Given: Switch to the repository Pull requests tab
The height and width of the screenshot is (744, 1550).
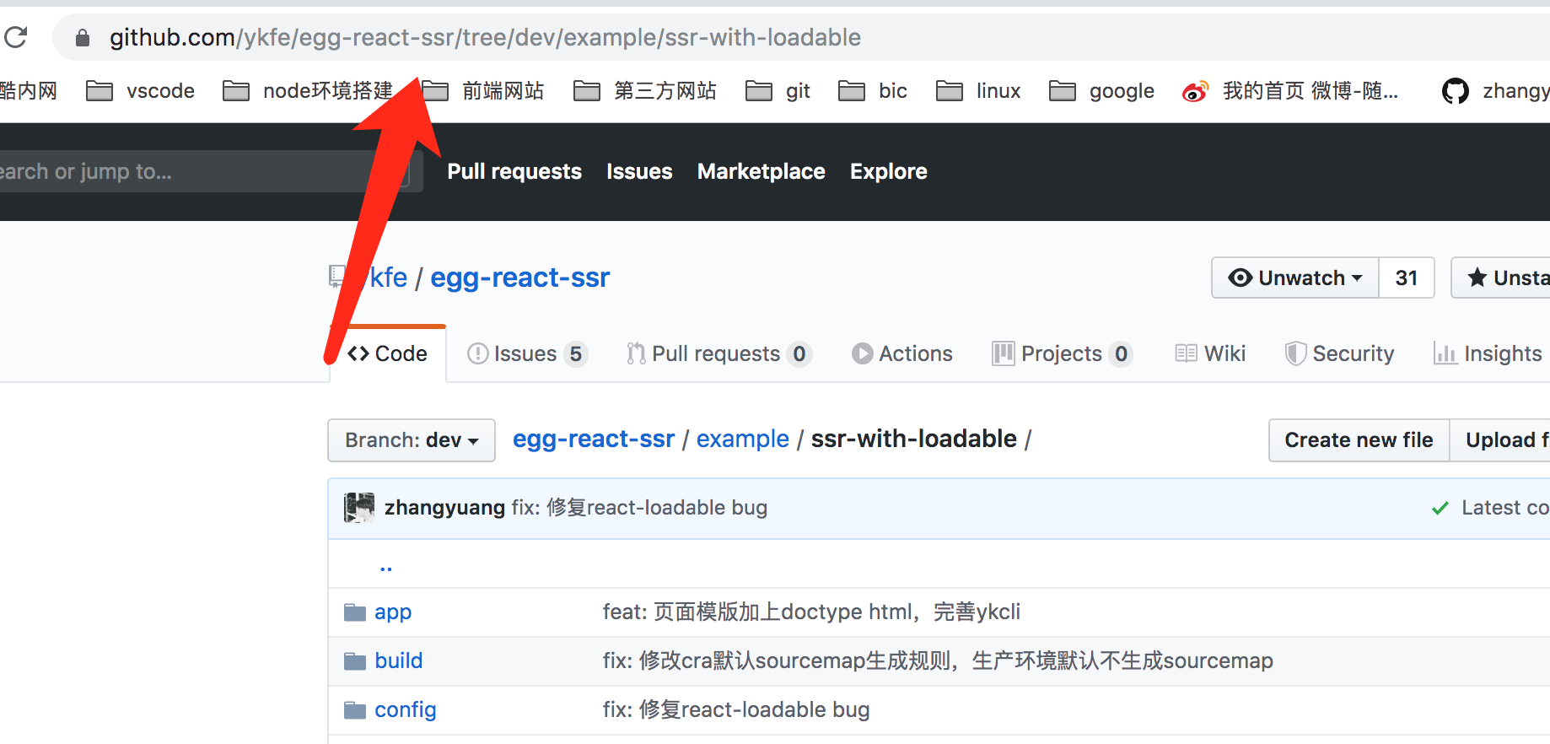Looking at the screenshot, I should click(719, 353).
